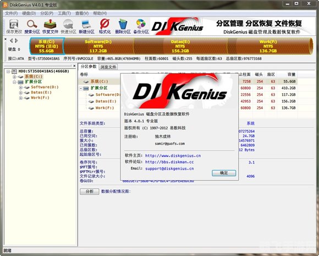Click drive icon beside 系统(C:) in table
The image size is (319, 256).
tap(86, 81)
